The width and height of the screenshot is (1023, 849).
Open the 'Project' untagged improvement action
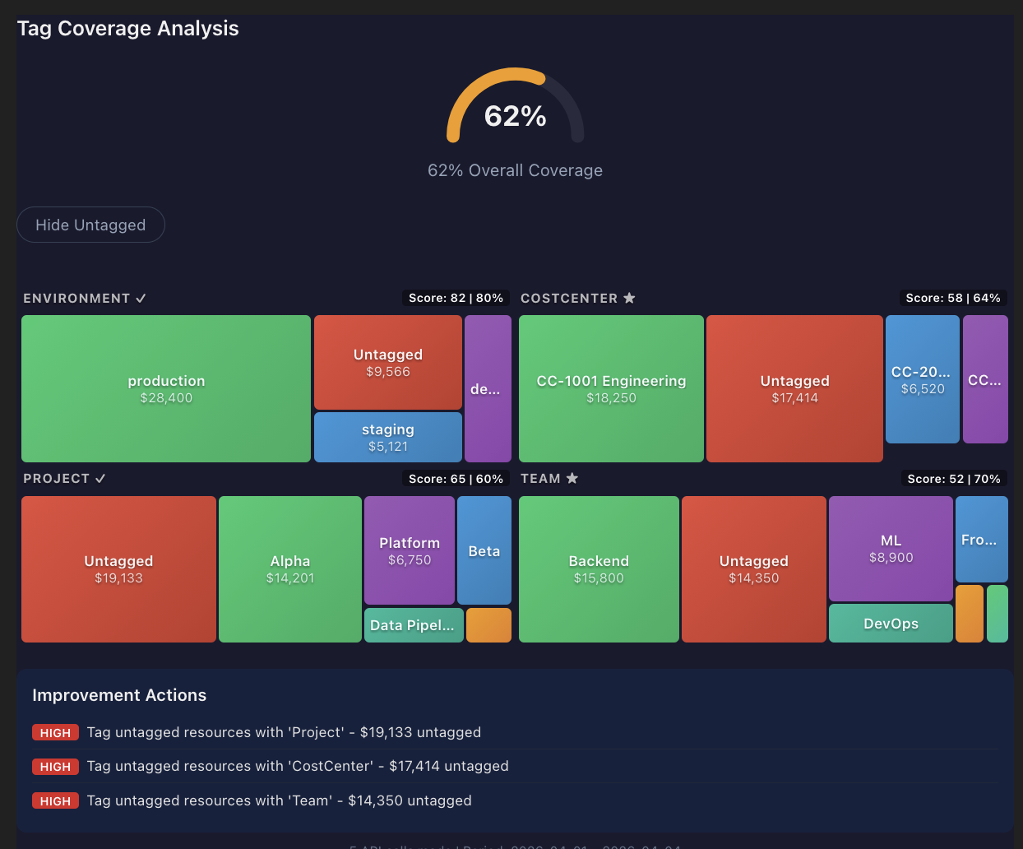coord(516,732)
